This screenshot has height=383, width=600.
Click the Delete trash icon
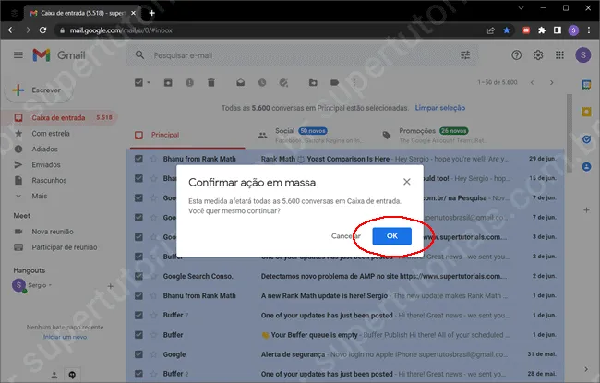[211, 82]
